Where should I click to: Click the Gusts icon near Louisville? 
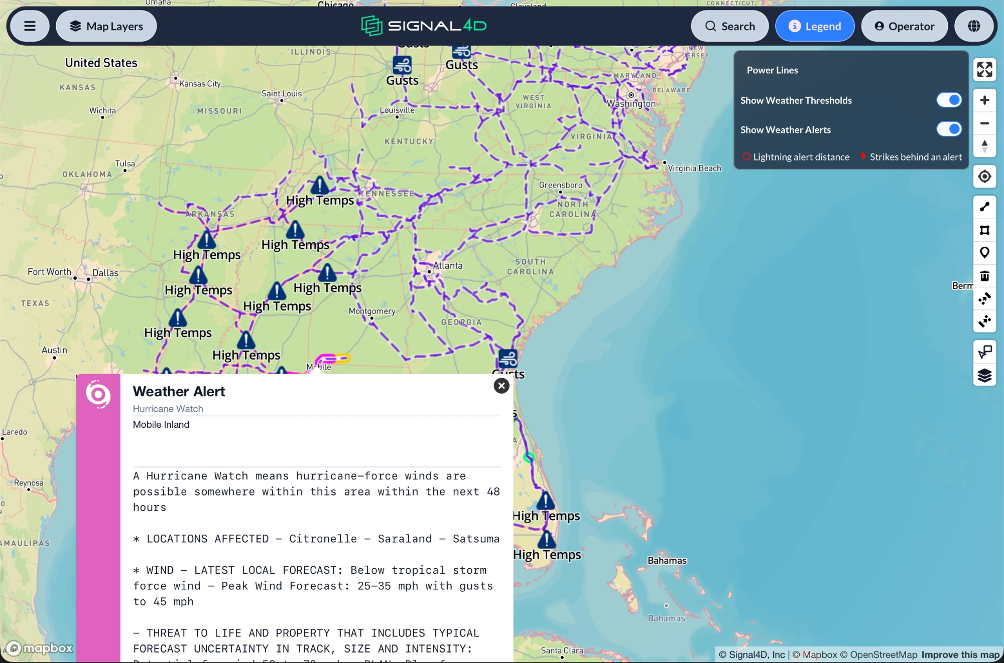click(402, 65)
